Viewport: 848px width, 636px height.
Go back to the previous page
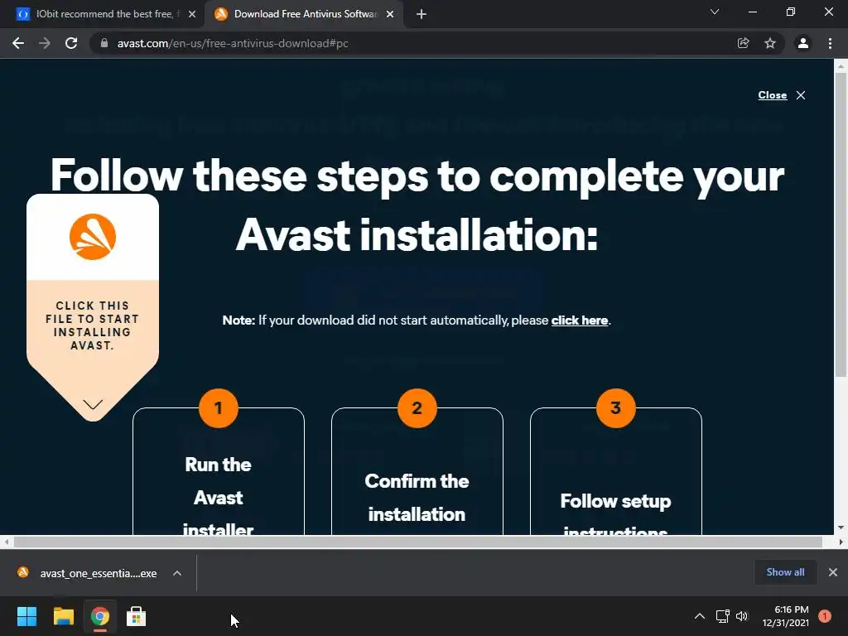[x=18, y=43]
